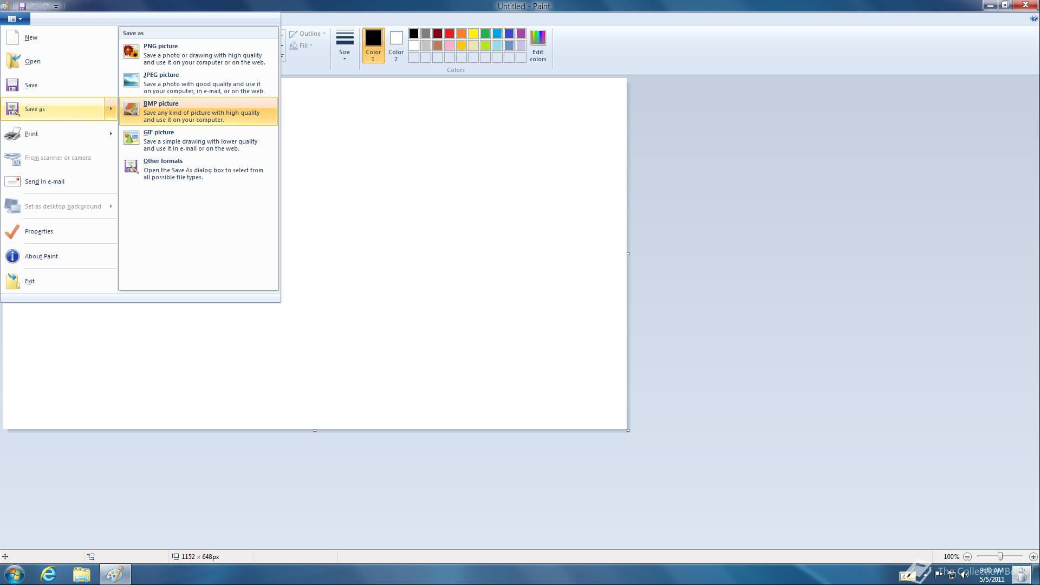The height and width of the screenshot is (585, 1040).
Task: Pick the indigo palette swatch
Action: coord(509,34)
